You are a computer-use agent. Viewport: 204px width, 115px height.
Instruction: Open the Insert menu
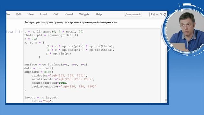point(43,14)
